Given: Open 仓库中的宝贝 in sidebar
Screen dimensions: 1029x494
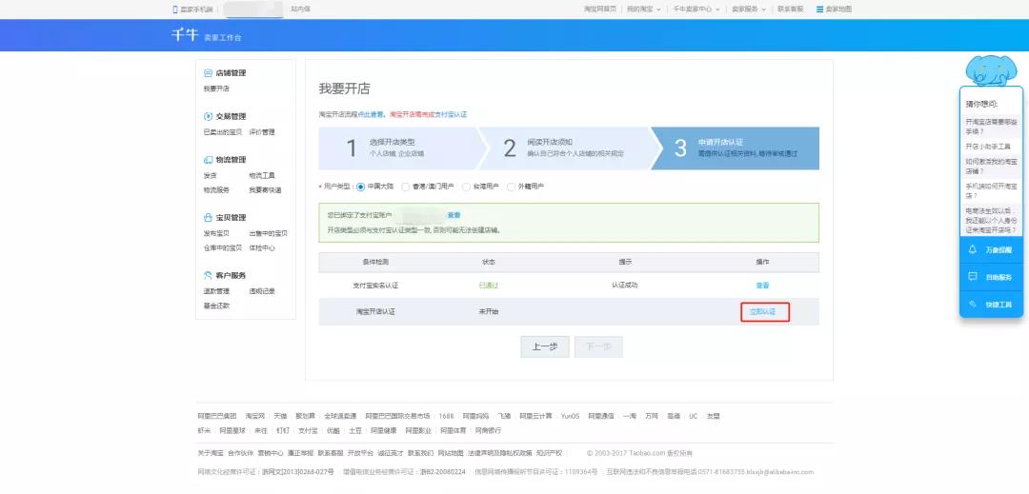Looking at the screenshot, I should pos(222,247).
